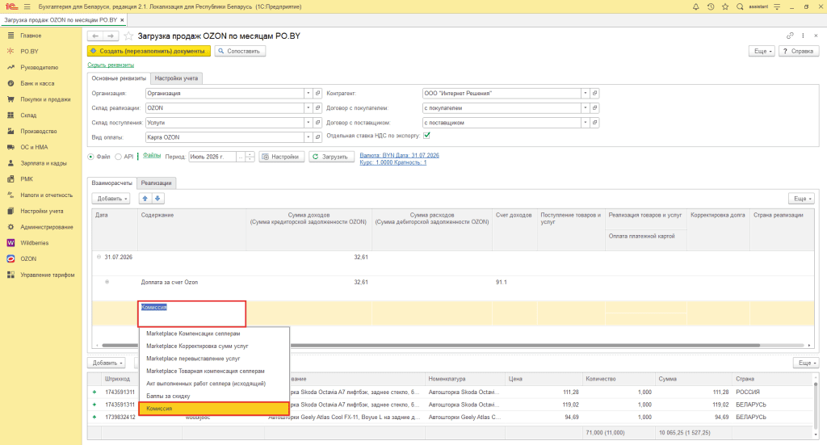Copy link to this form
The image size is (827, 445).
tap(790, 36)
